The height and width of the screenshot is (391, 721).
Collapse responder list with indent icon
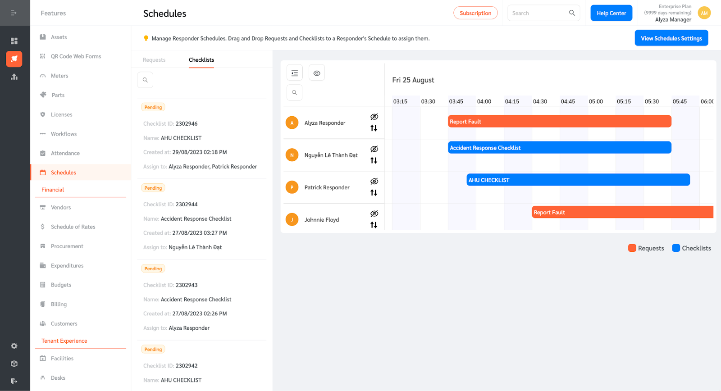point(295,73)
